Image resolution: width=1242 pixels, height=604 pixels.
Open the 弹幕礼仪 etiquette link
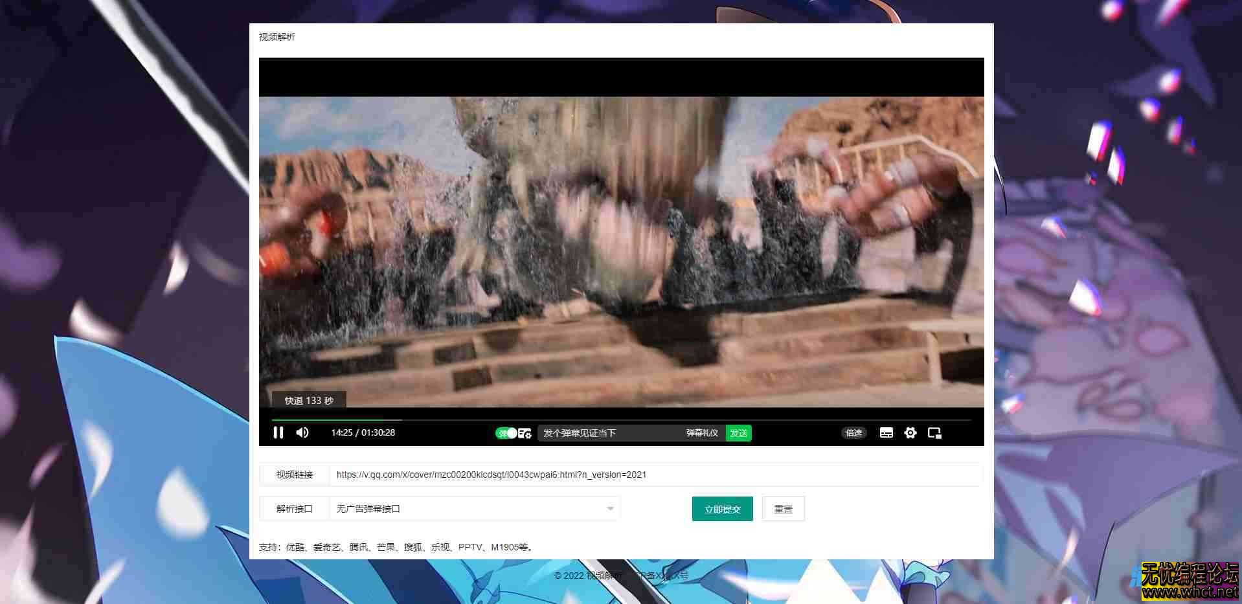click(x=702, y=433)
